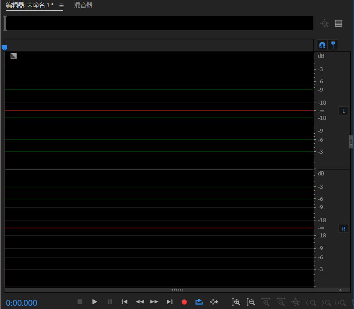Click the blue playhead marker on timeline
Viewport: 354px width, 309px height.
tap(4, 48)
